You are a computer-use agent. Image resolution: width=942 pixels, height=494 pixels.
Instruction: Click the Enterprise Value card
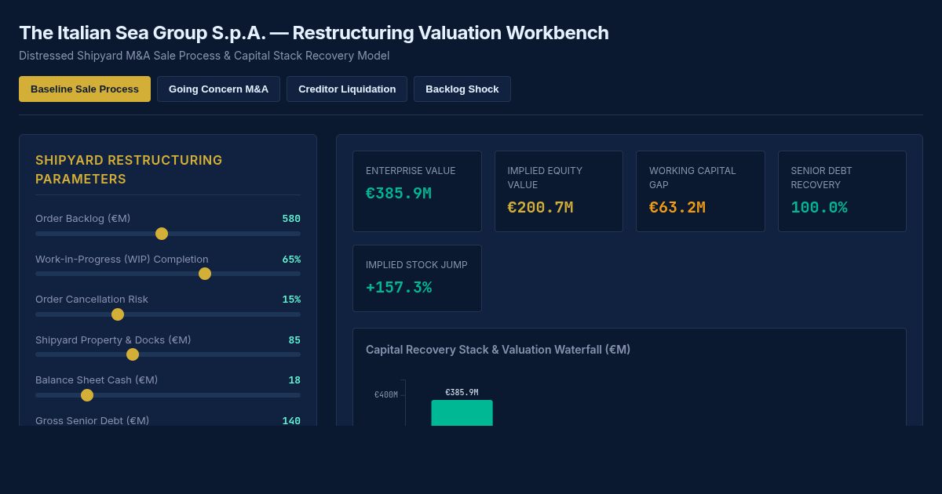click(417, 191)
